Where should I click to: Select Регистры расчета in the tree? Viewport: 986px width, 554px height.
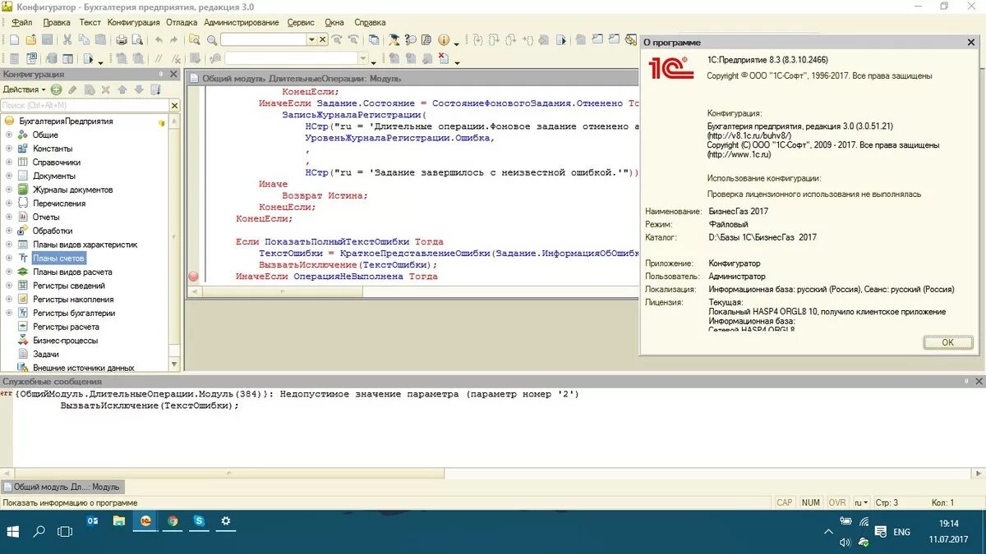coord(66,327)
